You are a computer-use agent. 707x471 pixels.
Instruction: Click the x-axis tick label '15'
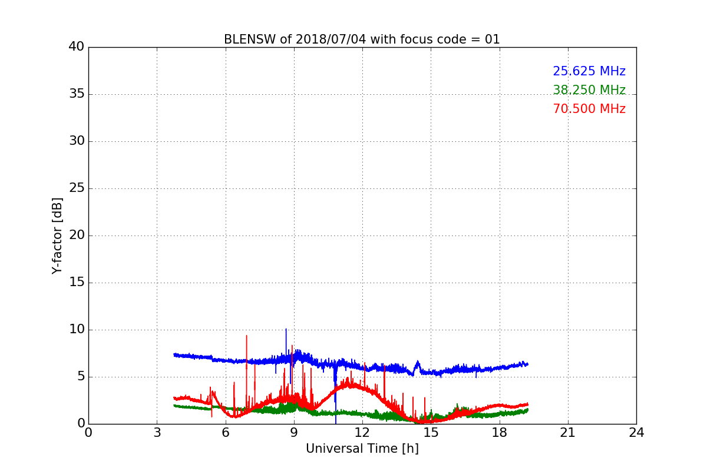tap(431, 432)
